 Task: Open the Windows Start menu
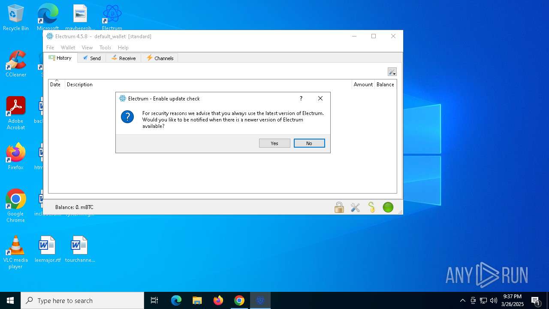[x=10, y=300]
